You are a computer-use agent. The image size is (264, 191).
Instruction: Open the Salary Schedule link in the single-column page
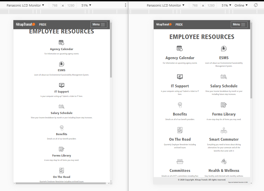[61, 113]
